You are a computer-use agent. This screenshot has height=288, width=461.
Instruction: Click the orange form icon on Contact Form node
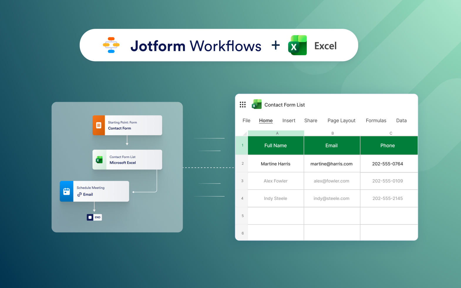[99, 125]
